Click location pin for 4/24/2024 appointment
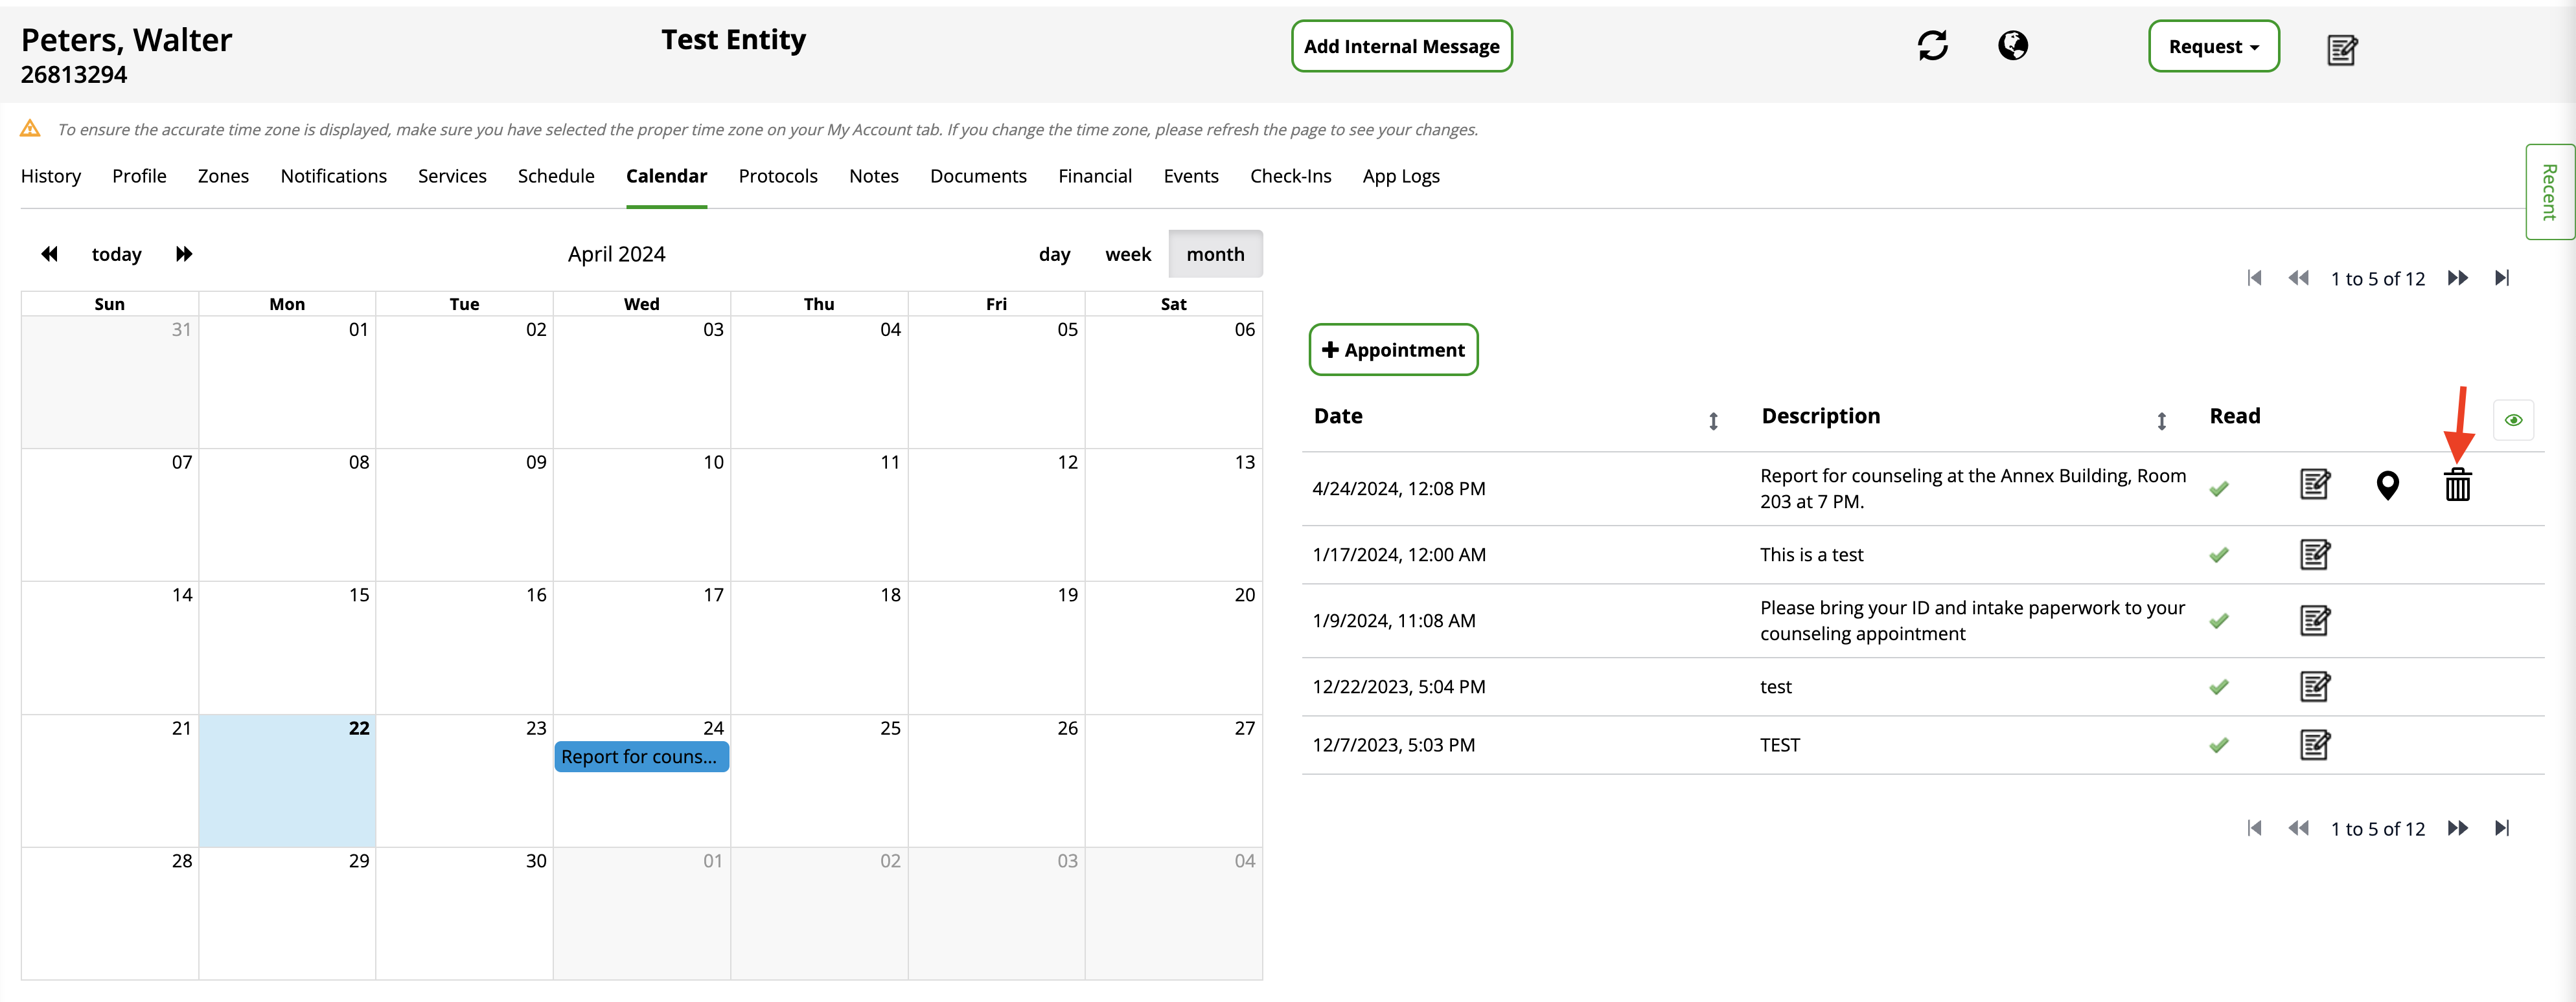The width and height of the screenshot is (2576, 1002). coord(2387,485)
